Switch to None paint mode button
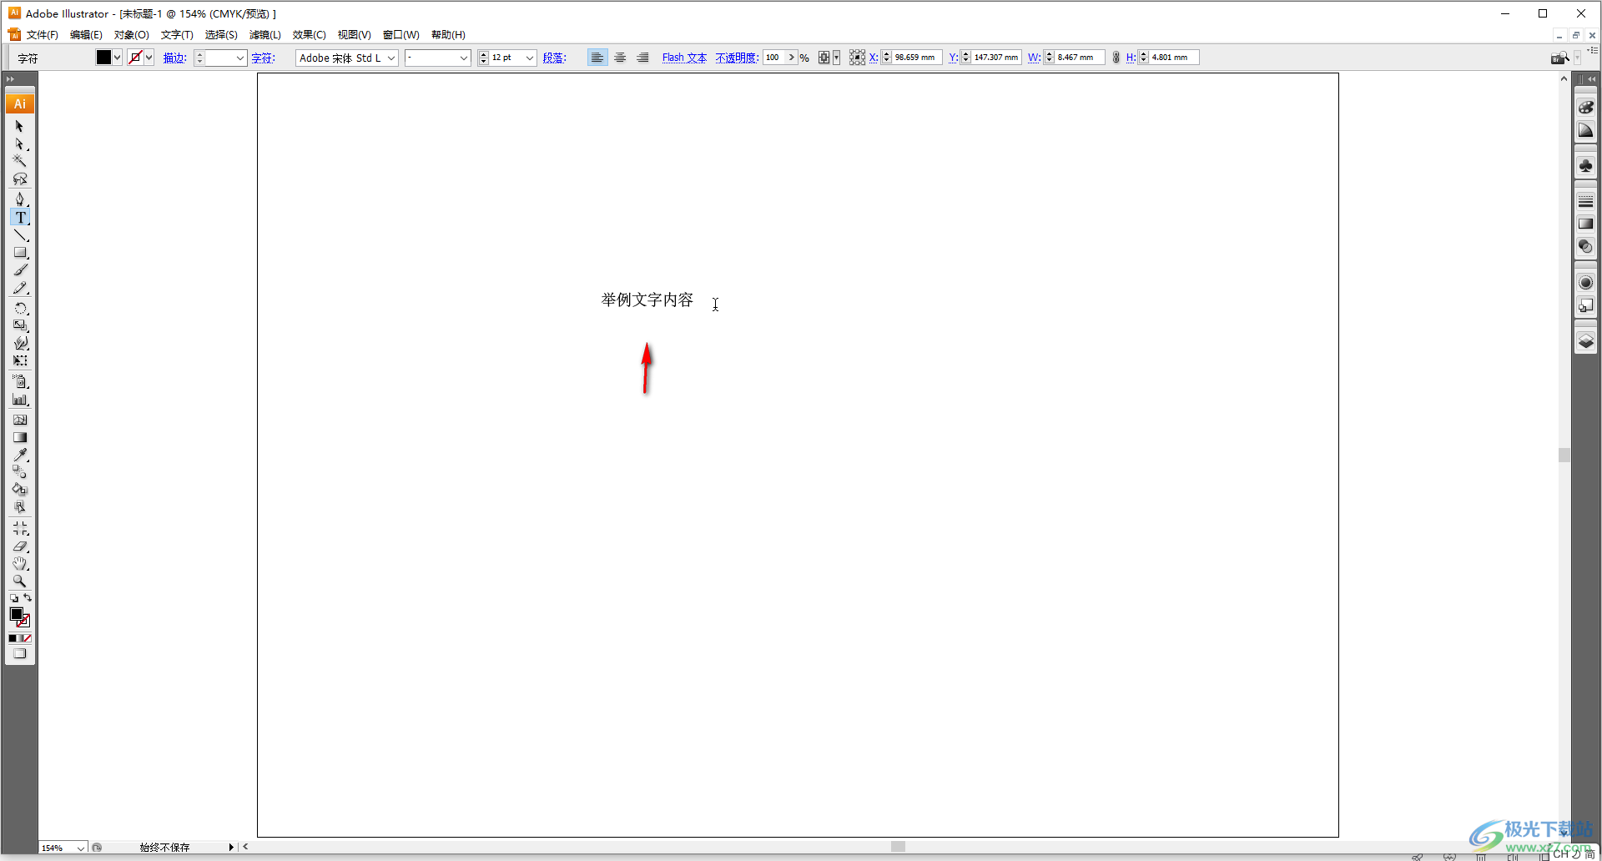 tap(27, 638)
